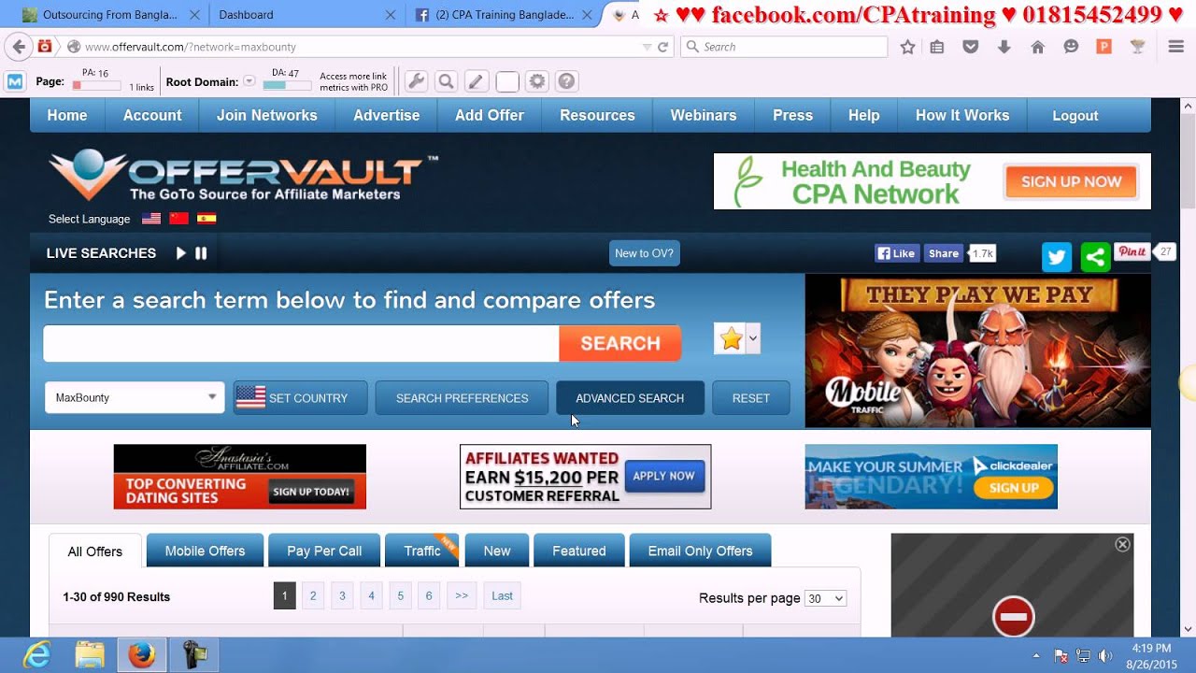
Task: Select the Spanish flag language
Action: tap(206, 219)
